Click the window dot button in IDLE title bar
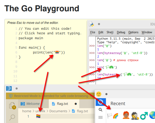This screenshot has height=123, width=155. 99,24
